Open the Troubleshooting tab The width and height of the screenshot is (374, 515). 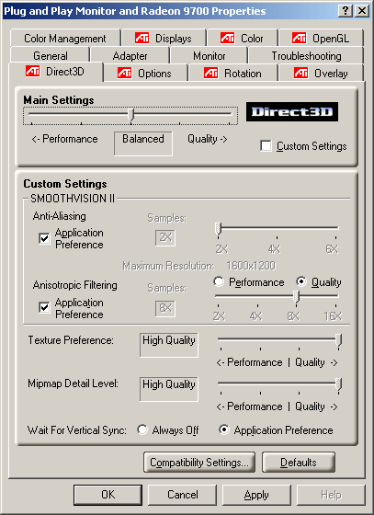[x=306, y=55]
